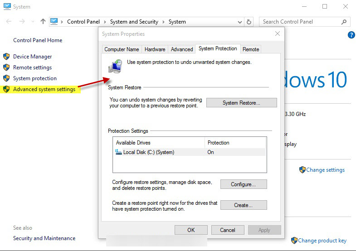Switch to the Advanced tab
Screen dimensions: 356x251
click(x=182, y=49)
